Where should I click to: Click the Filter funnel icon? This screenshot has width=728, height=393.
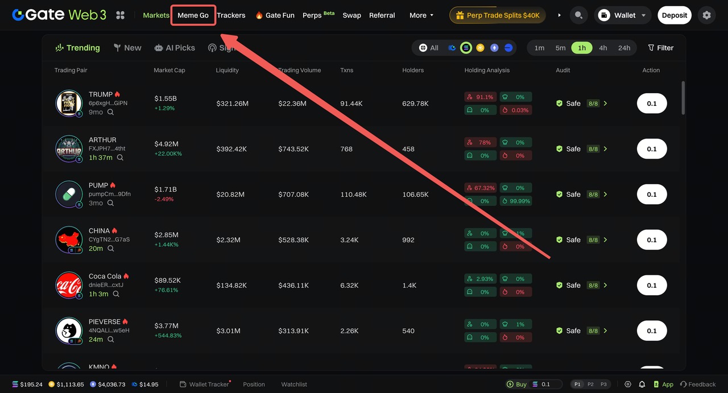coord(651,48)
